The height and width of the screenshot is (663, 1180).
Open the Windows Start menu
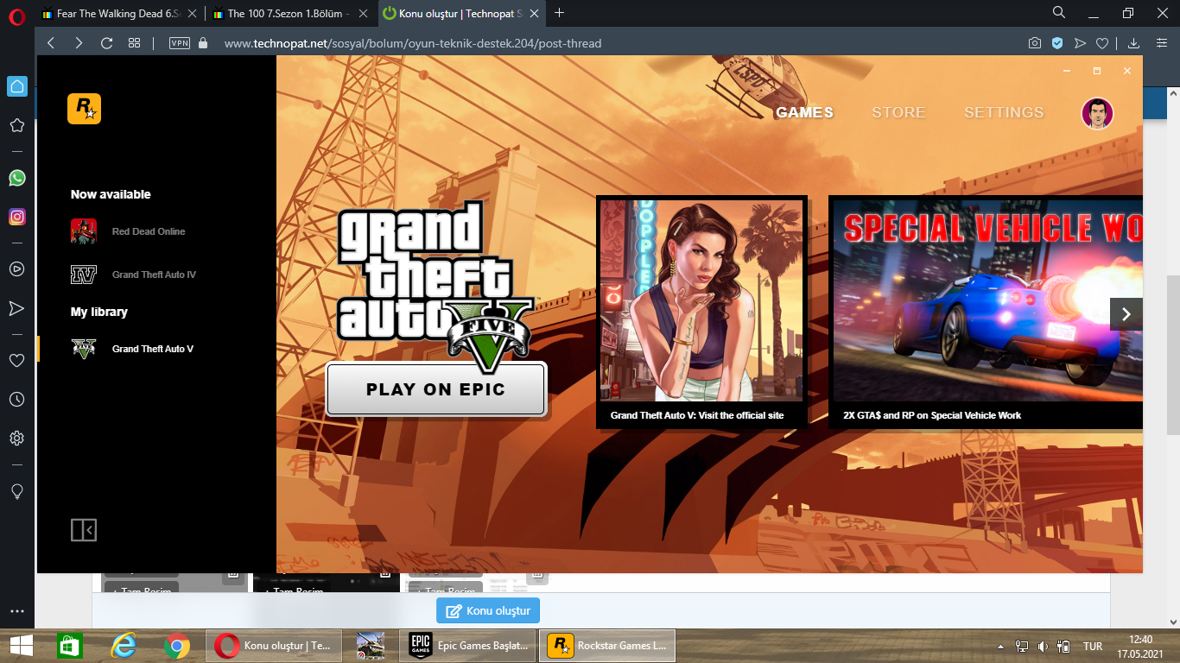coord(21,645)
